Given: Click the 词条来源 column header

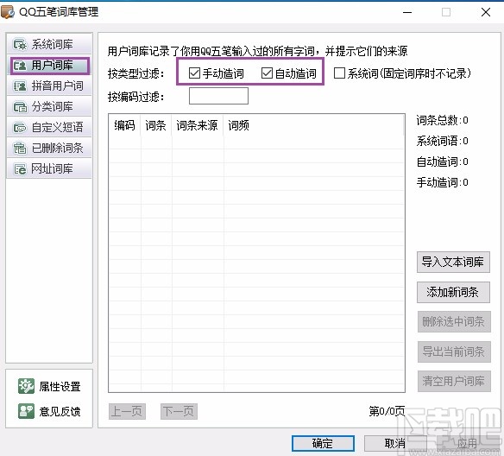Looking at the screenshot, I should tap(198, 125).
